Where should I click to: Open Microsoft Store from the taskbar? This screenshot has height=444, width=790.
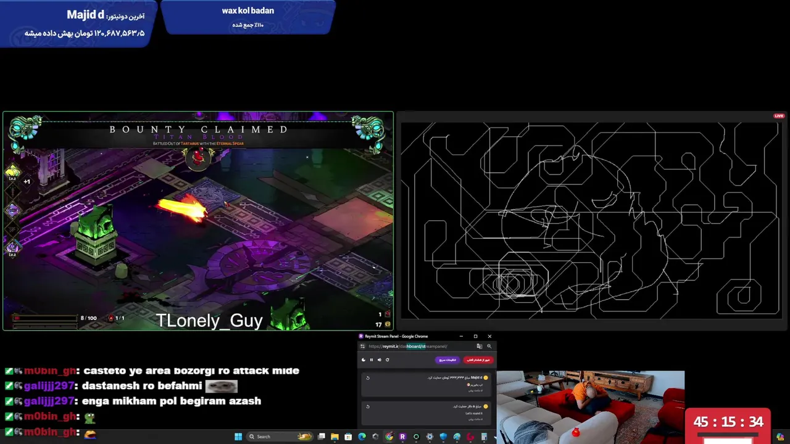(348, 437)
